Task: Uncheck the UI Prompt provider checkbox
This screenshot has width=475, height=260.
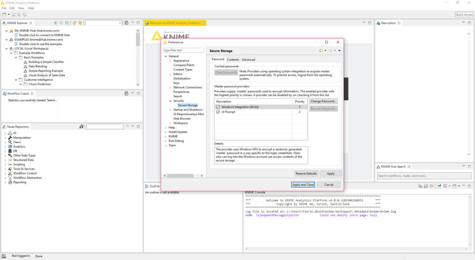Action: click(218, 112)
